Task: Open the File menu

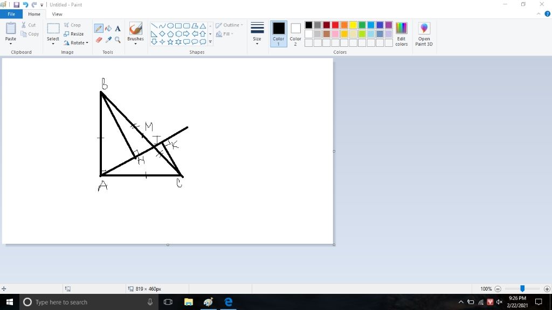Action: [x=11, y=14]
